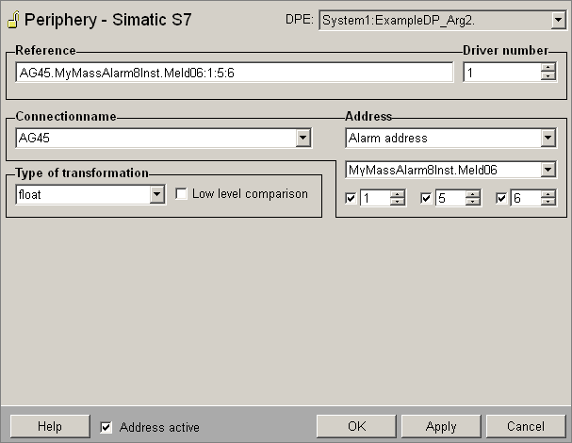Click inside the Reference text field
Image resolution: width=572 pixels, height=443 pixels.
234,73
